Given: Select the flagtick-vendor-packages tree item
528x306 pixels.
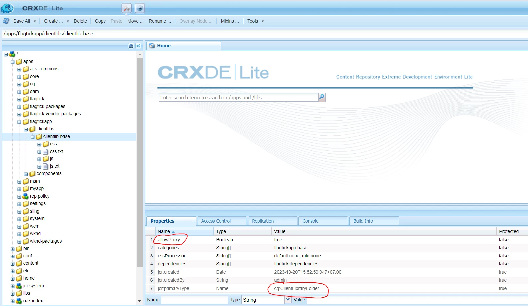Looking at the screenshot, I should pyautogui.click(x=55, y=114).
